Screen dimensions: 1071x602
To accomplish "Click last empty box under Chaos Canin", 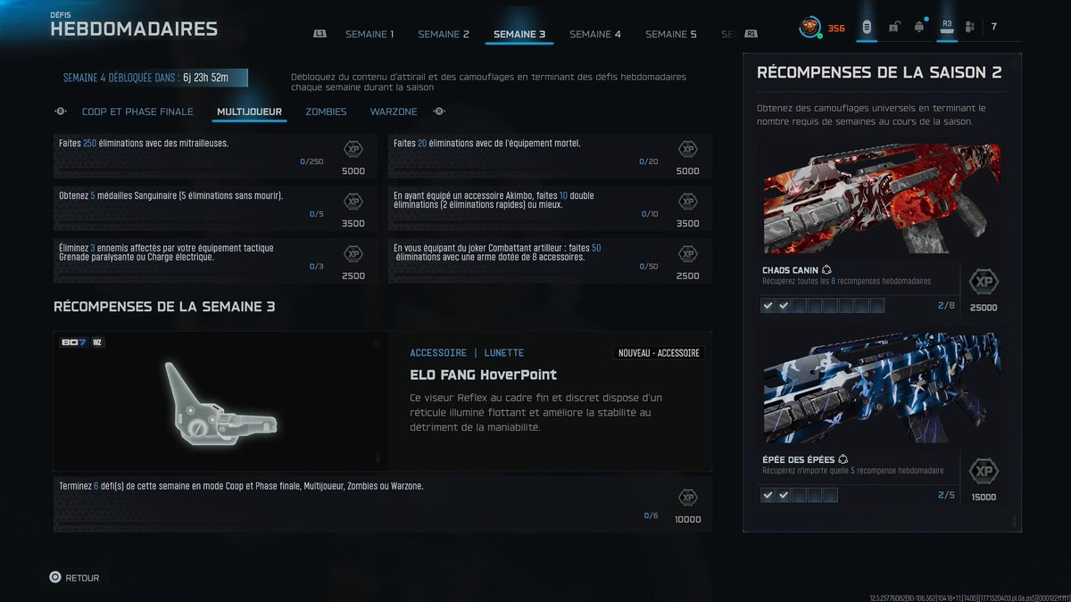I will point(877,306).
